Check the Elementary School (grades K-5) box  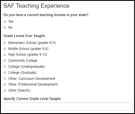click(5, 42)
